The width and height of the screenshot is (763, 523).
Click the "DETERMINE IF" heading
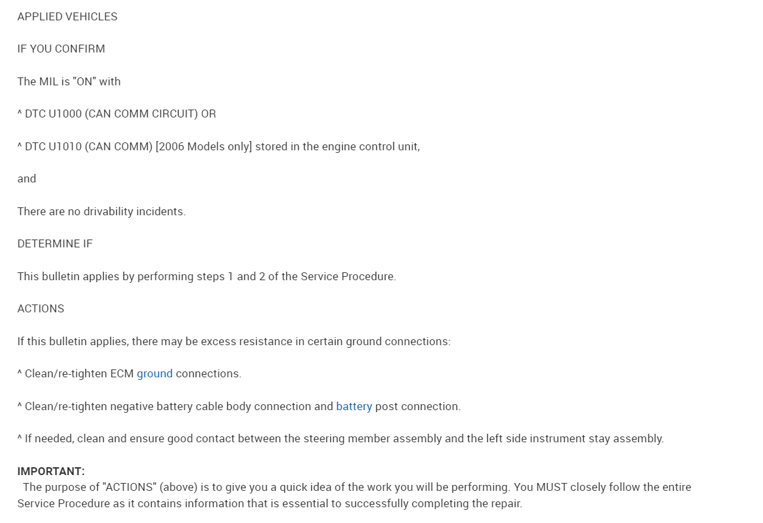55,244
